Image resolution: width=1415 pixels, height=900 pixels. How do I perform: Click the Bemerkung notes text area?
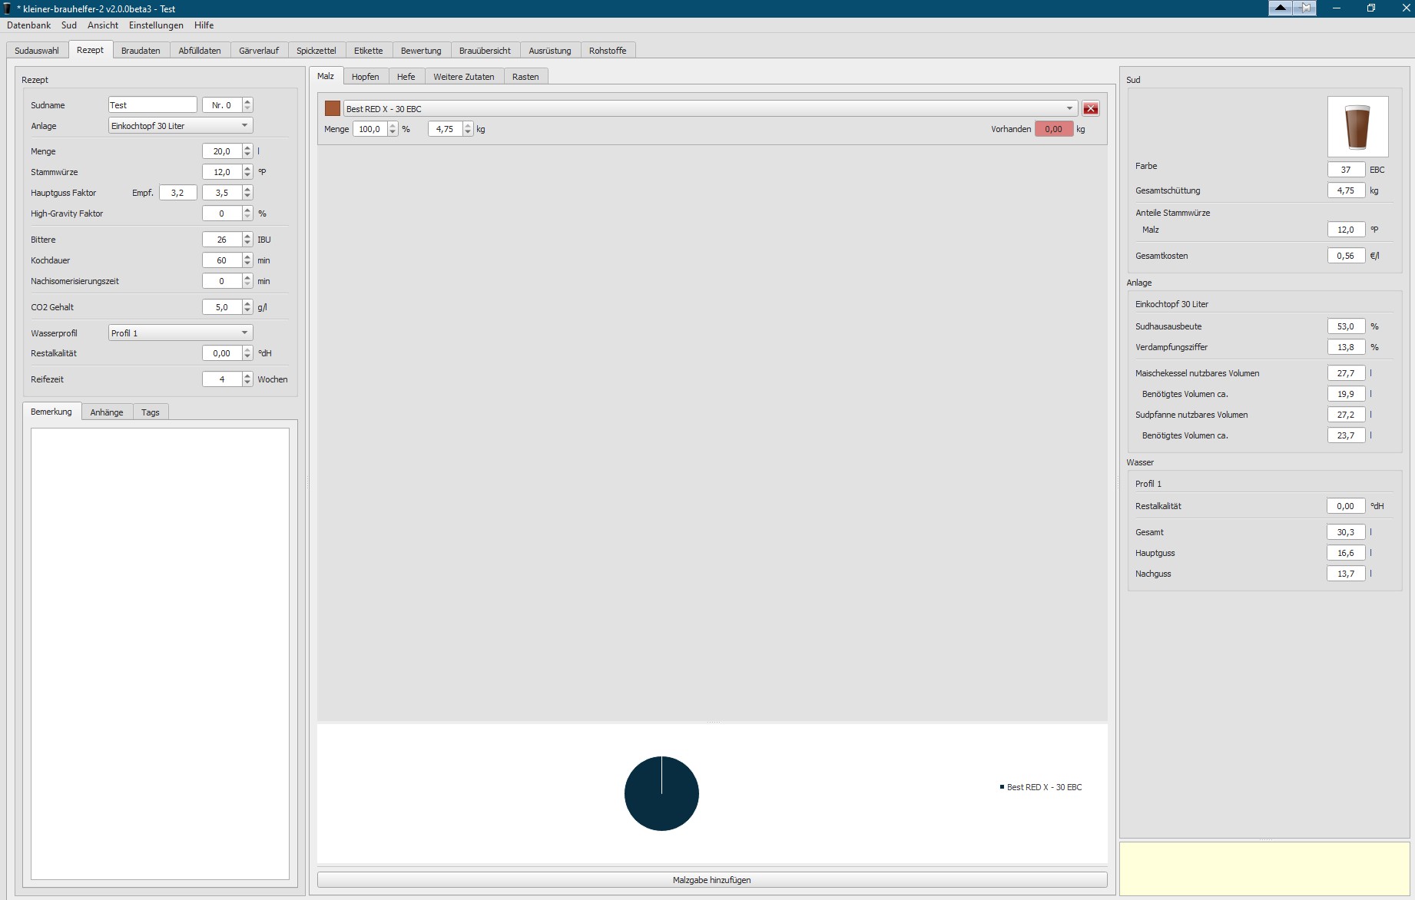160,653
